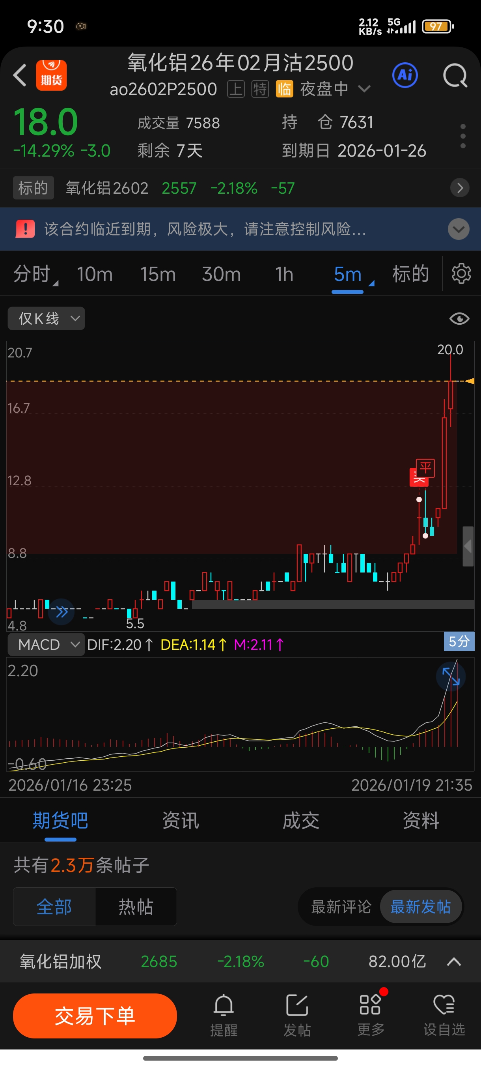Tap the 5分 period label on MACD
The height and width of the screenshot is (1070, 481).
(x=459, y=642)
